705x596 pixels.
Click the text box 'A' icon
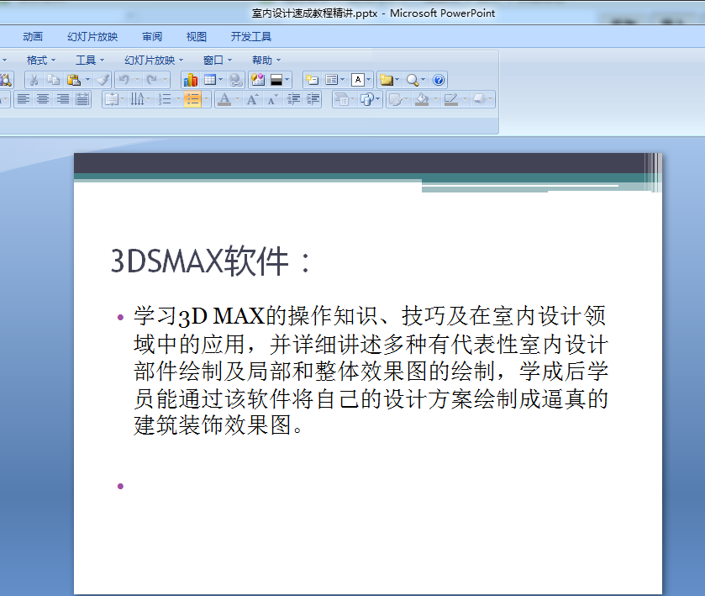pos(358,80)
